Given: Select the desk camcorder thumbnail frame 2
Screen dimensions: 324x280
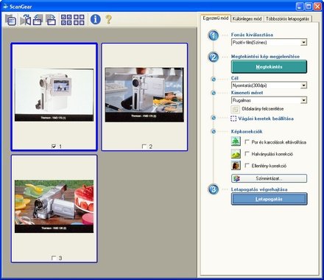Looking at the screenshot, I should point(144,95).
